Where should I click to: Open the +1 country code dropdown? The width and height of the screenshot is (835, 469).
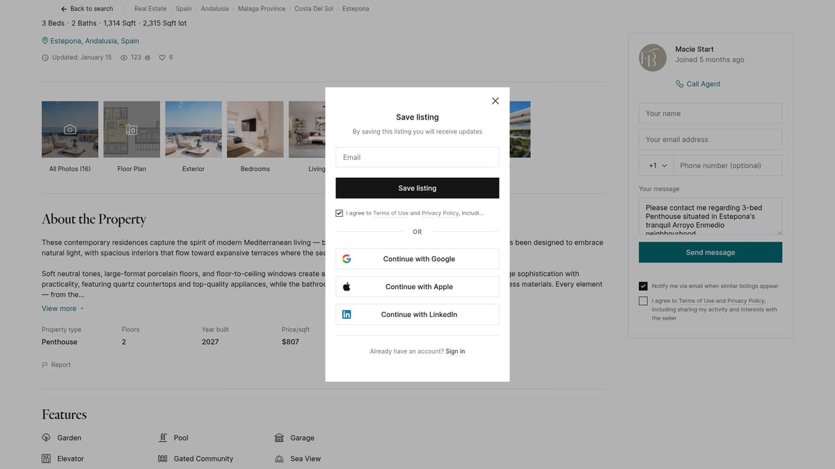656,165
